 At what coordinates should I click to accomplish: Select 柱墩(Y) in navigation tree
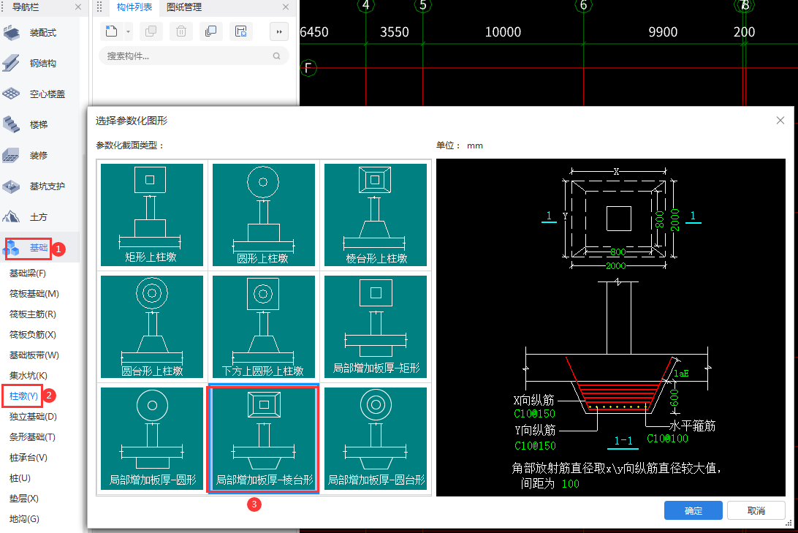23,396
